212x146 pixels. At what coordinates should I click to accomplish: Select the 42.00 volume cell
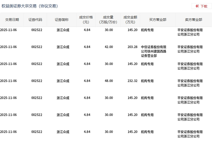[109, 47]
